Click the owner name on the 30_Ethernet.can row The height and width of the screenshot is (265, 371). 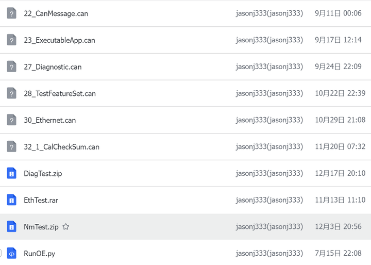click(269, 120)
